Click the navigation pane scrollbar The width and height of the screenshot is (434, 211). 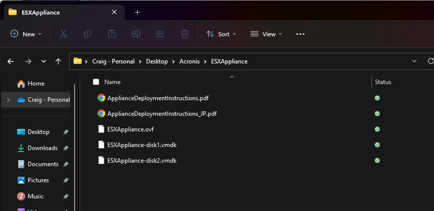click(x=75, y=147)
